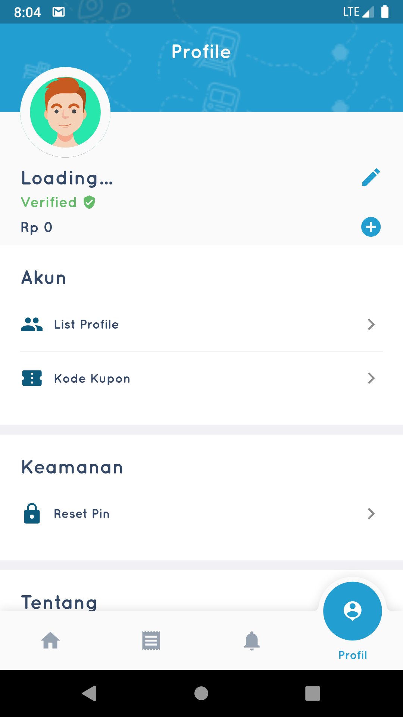403x717 pixels.
Task: Tap the verified badge next to Verified
Action: point(88,202)
